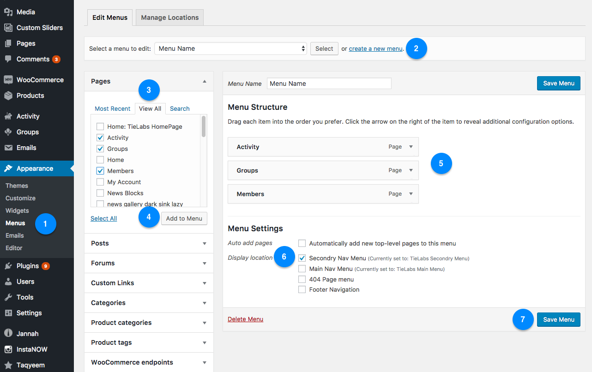
Task: Click the Custom Sliders icon
Action: 8,28
